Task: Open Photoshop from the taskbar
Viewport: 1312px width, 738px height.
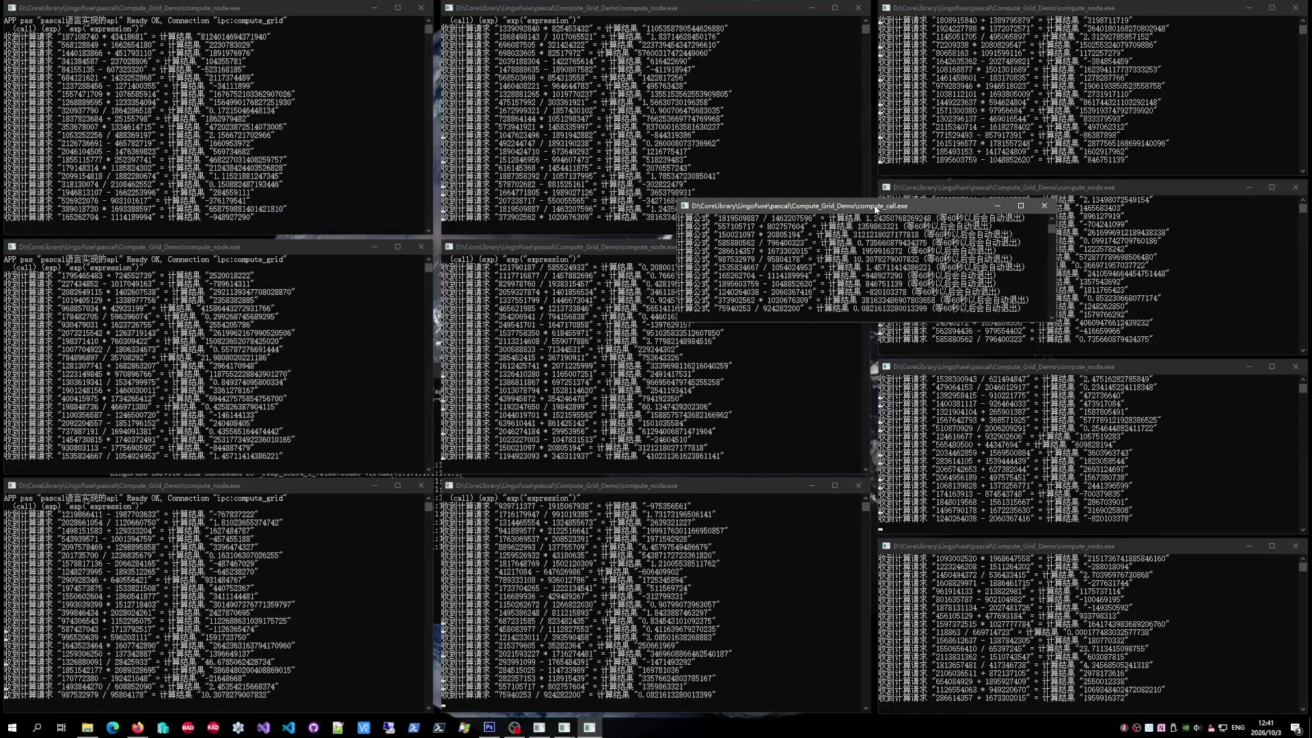Action: pos(489,727)
